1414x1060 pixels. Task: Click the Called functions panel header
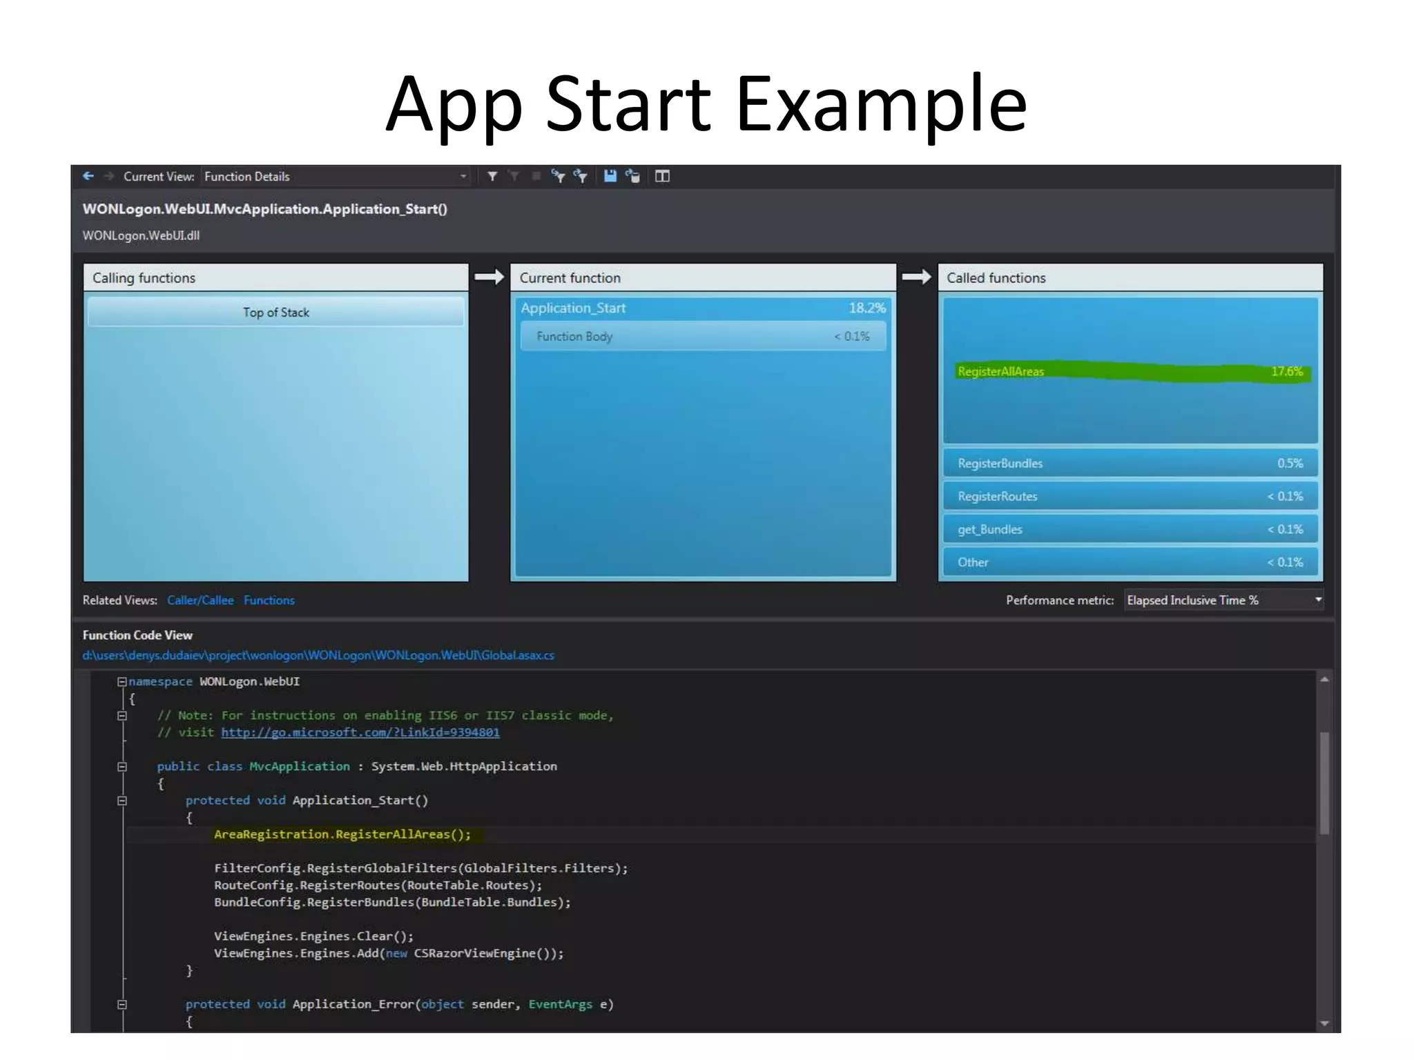coord(1130,277)
